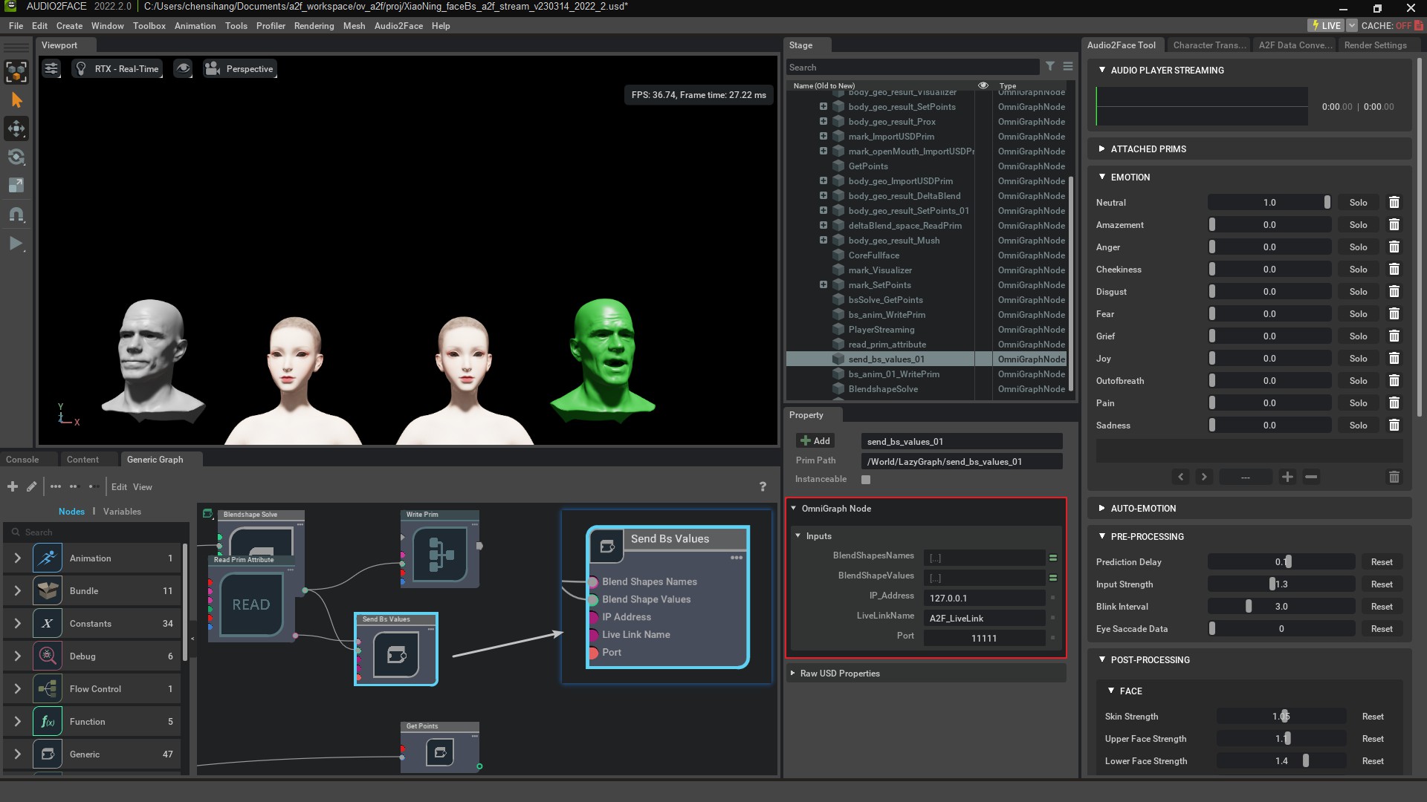The image size is (1427, 802).
Task: Select the Move tool in left toolbar
Action: (x=16, y=128)
